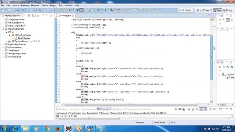Select the StudentResult project

15,57
